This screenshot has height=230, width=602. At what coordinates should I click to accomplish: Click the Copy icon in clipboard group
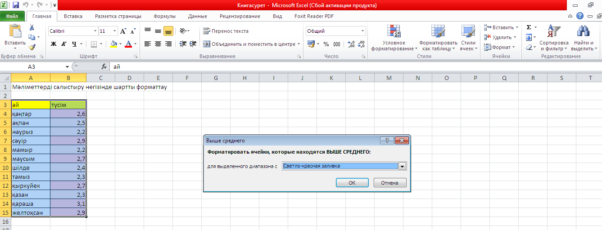(x=31, y=37)
